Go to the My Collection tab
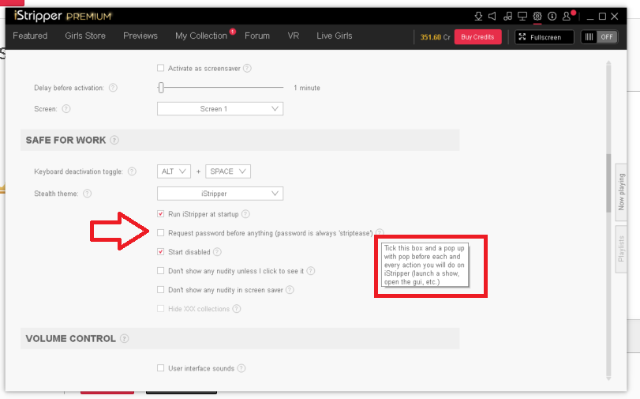This screenshot has width=640, height=399. 200,36
